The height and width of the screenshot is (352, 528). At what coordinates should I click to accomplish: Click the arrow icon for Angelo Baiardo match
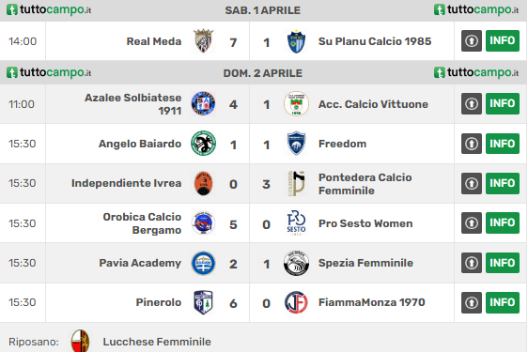pos(472,144)
